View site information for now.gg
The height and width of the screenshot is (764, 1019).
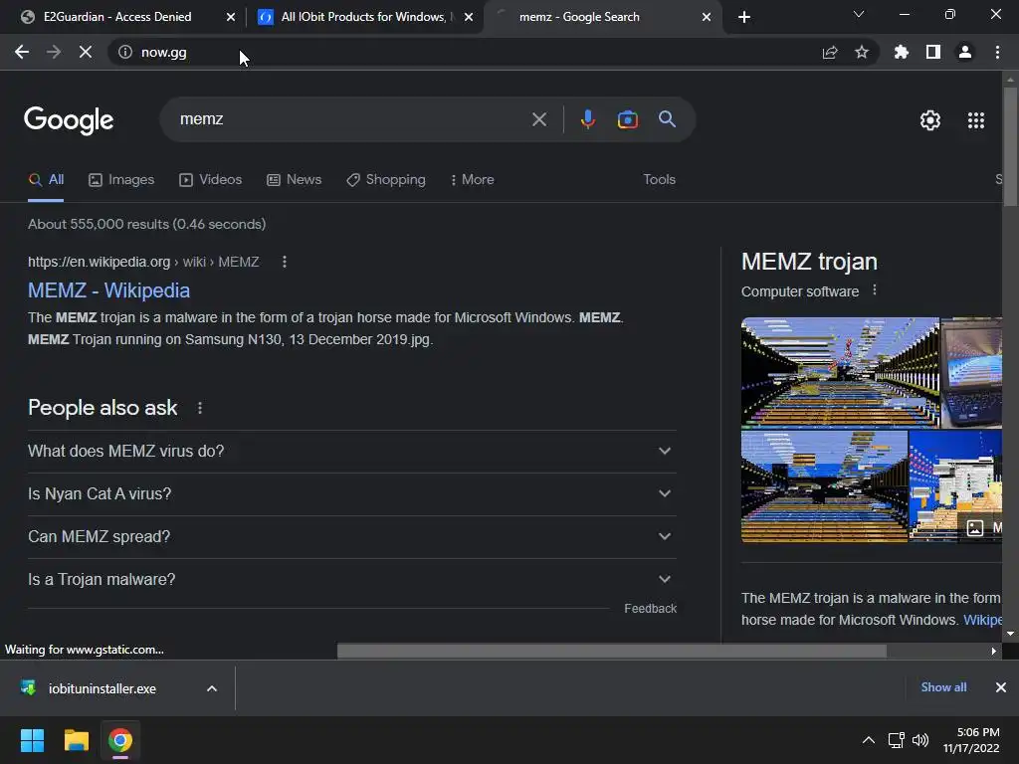click(x=124, y=52)
